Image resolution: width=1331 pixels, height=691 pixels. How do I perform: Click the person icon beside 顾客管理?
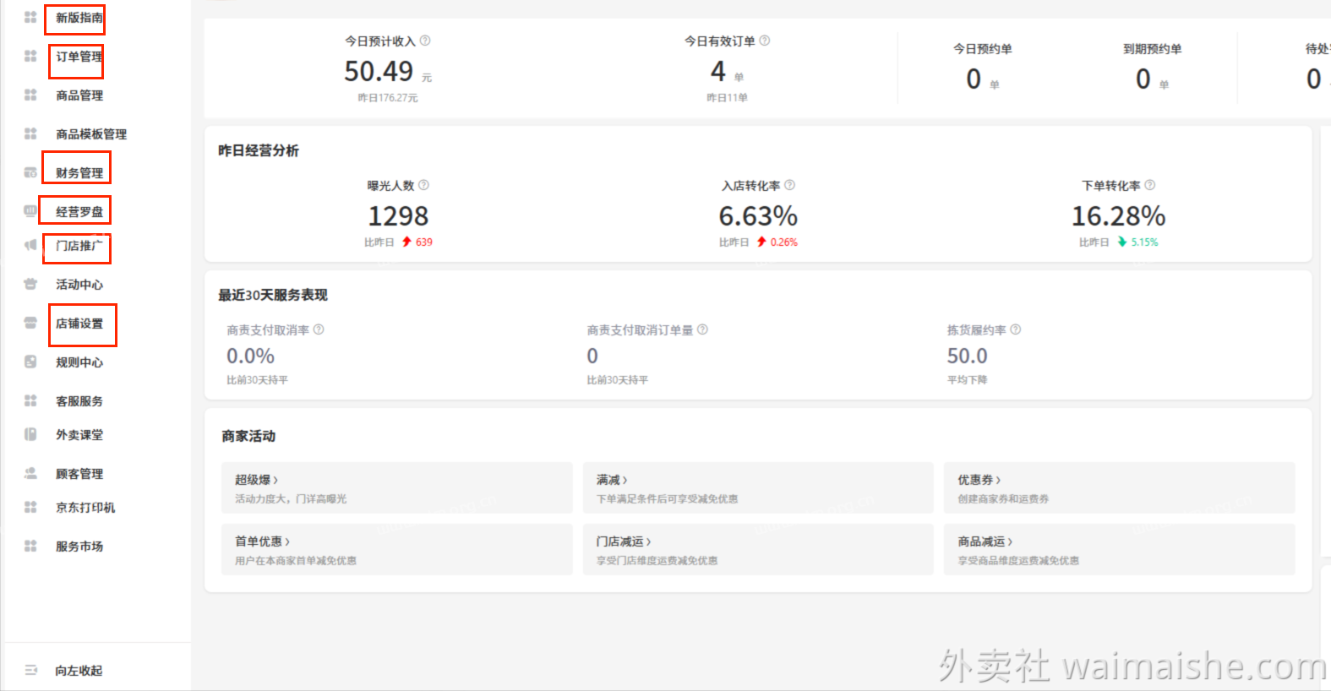click(x=30, y=473)
